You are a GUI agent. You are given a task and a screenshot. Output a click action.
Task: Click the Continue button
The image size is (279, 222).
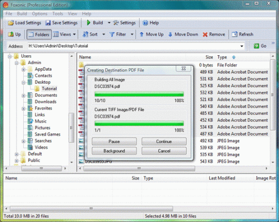click(x=164, y=141)
